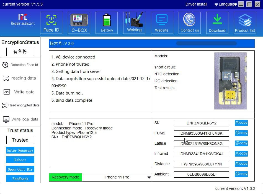
Task: Copy the FCMS value
Action: (241, 133)
